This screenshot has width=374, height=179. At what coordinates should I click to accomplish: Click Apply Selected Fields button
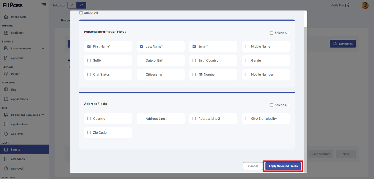coord(283,166)
